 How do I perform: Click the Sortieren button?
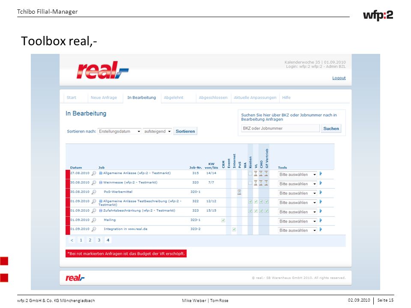point(185,131)
